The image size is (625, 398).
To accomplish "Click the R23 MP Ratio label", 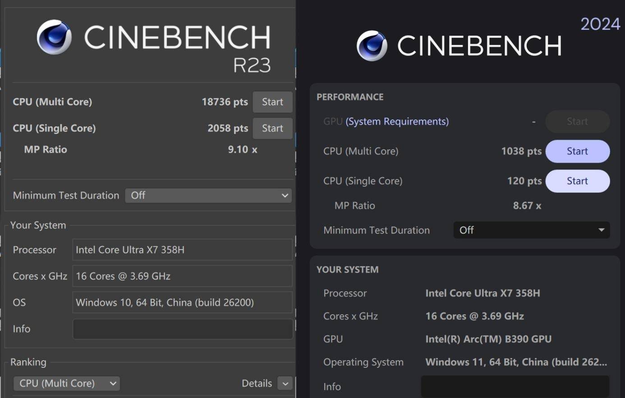I will coord(46,149).
